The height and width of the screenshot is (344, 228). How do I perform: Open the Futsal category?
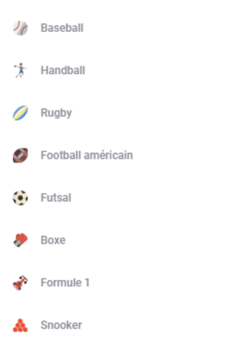(x=114, y=198)
